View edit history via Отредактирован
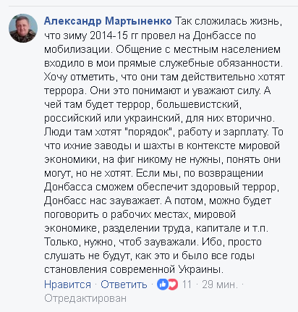This screenshot has width=298, height=312. click(x=85, y=298)
